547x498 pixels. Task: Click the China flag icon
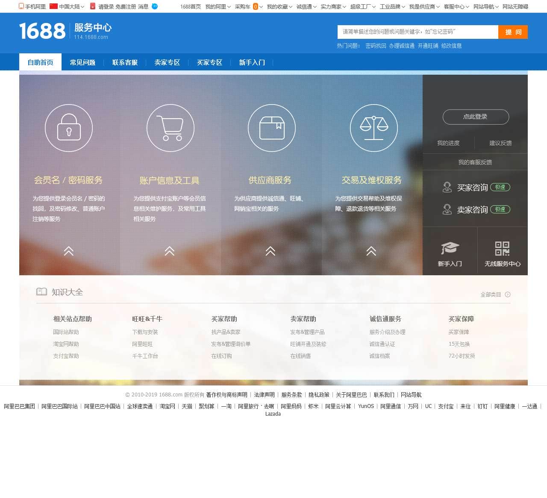tap(53, 6)
